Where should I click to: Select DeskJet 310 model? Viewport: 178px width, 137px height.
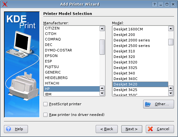point(140,51)
